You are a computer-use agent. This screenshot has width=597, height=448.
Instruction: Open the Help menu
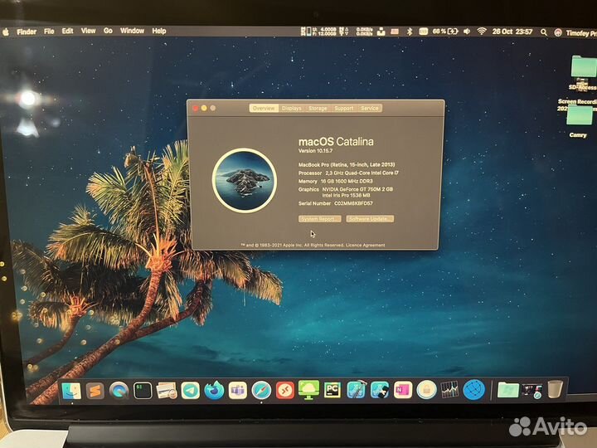pyautogui.click(x=159, y=31)
